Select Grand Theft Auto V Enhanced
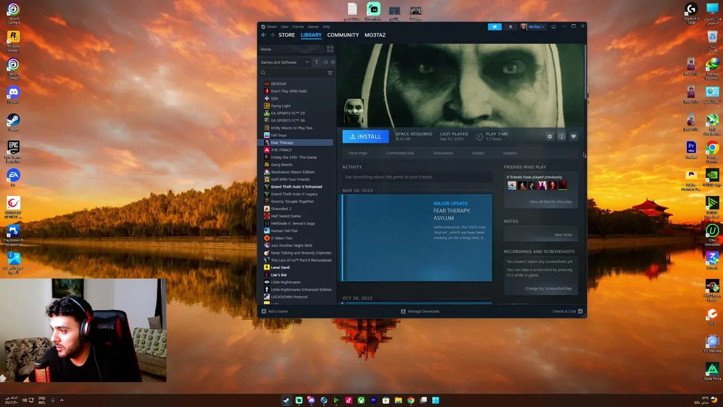This screenshot has height=407, width=723. pos(296,187)
